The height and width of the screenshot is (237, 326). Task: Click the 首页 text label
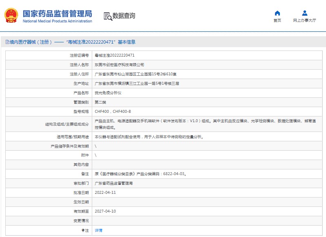[x=277, y=20]
